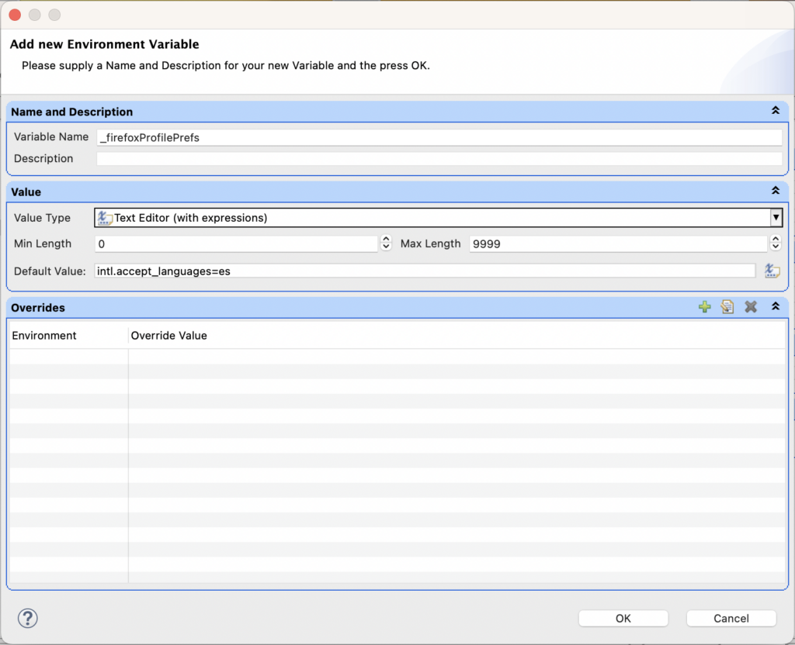Increase Max Length with up stepper
The image size is (795, 645).
click(776, 239)
